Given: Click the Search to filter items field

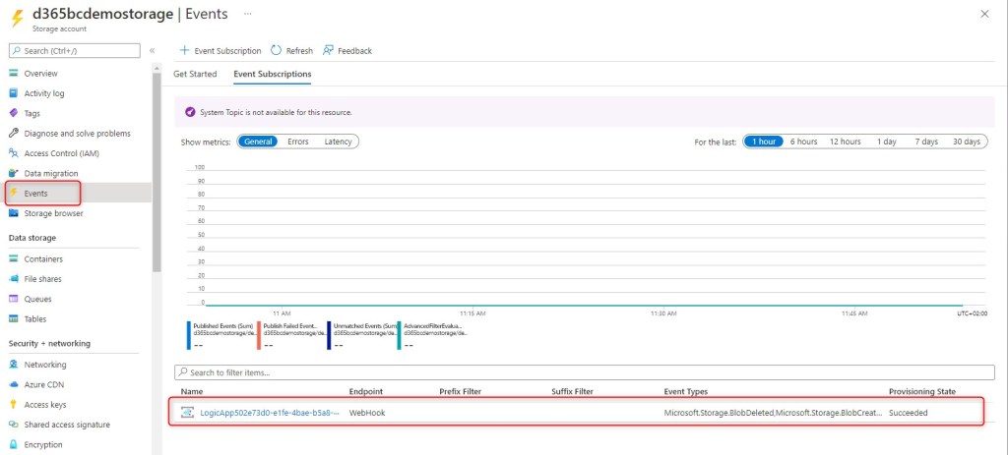Looking at the screenshot, I should point(579,372).
